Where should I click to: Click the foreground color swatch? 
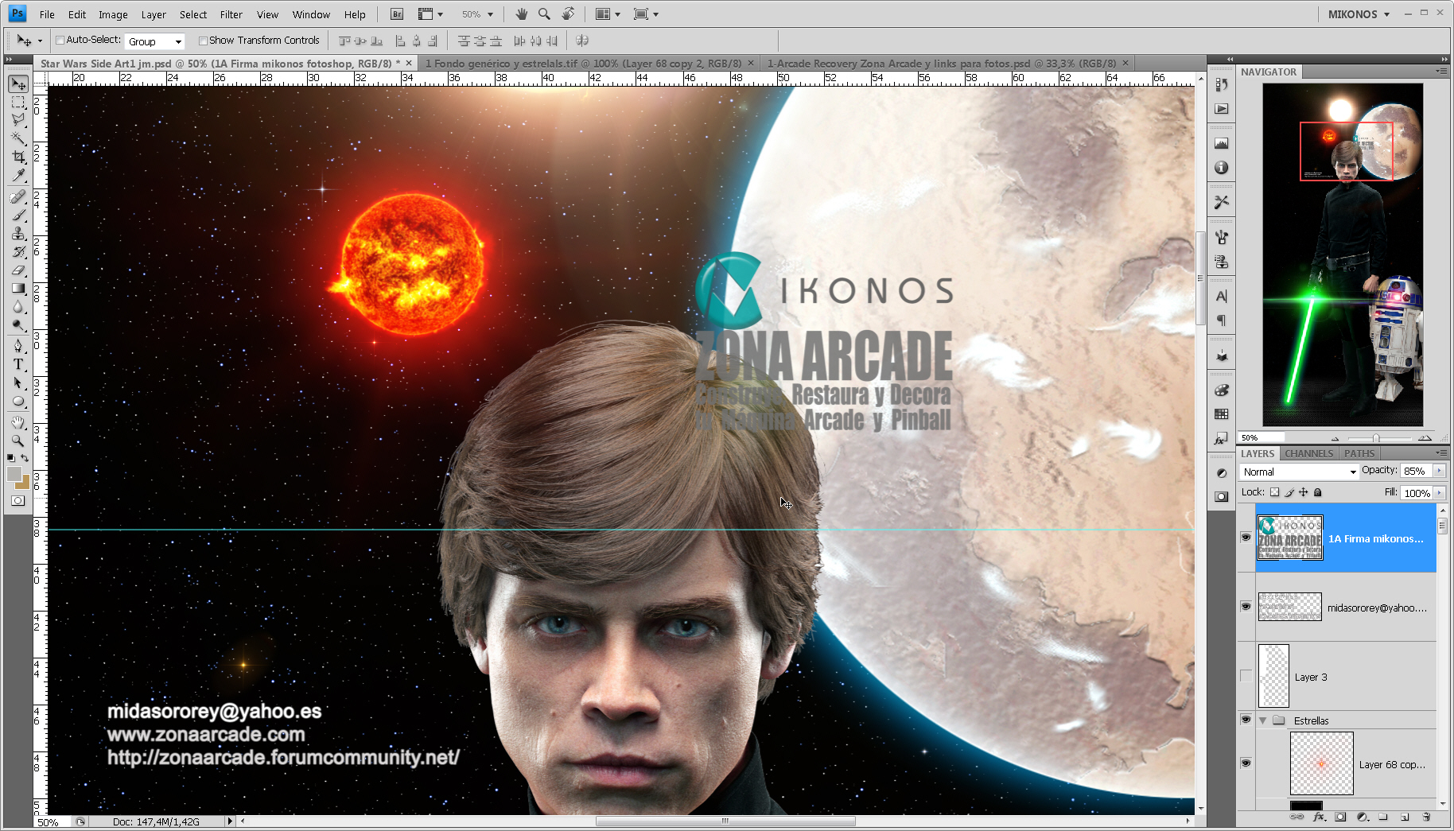tap(14, 475)
